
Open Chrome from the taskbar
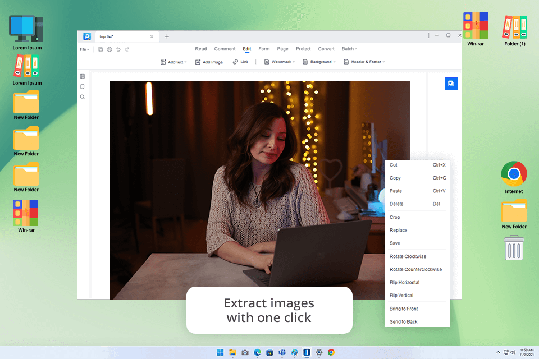click(331, 352)
